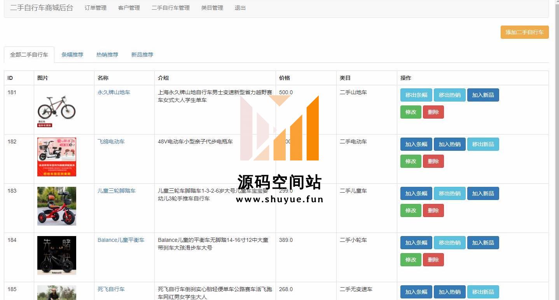The width and height of the screenshot is (559, 300).
Task: Click 加入条幅 for 飞鸽电动车
Action: (416, 144)
